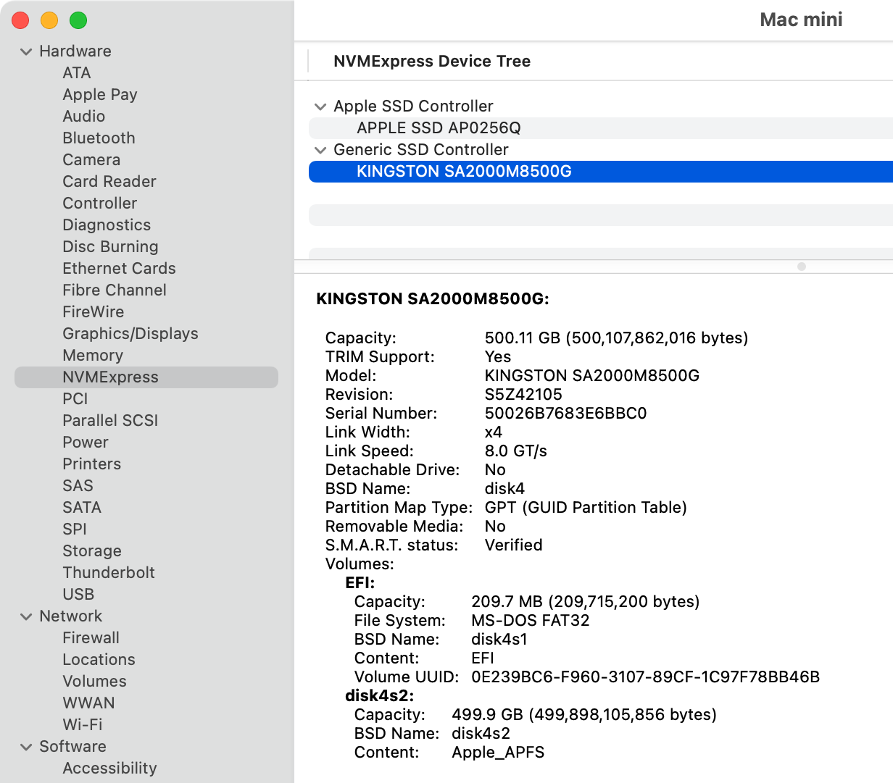Open the Memory category
Screen dimensions: 893x783
click(x=93, y=356)
